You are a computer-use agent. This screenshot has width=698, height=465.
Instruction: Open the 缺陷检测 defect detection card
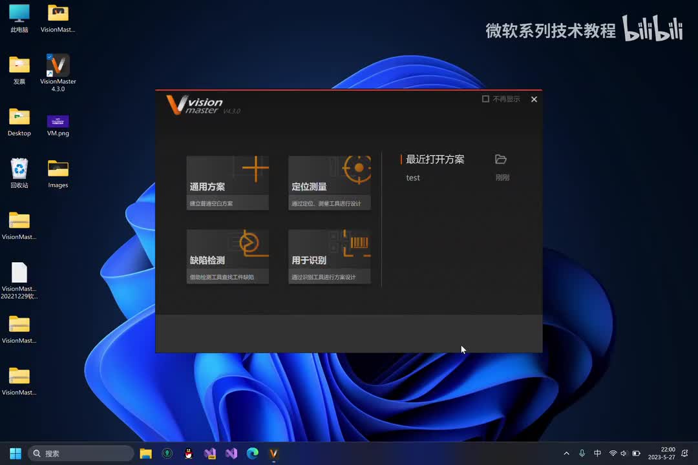coord(227,256)
